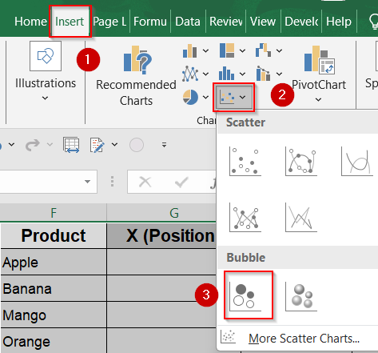Click the table column-width quick access icon
The width and height of the screenshot is (378, 353).
[x=71, y=145]
